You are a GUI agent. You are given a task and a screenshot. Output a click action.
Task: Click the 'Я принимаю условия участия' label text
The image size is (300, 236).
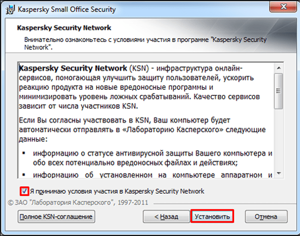pyautogui.click(x=116, y=191)
